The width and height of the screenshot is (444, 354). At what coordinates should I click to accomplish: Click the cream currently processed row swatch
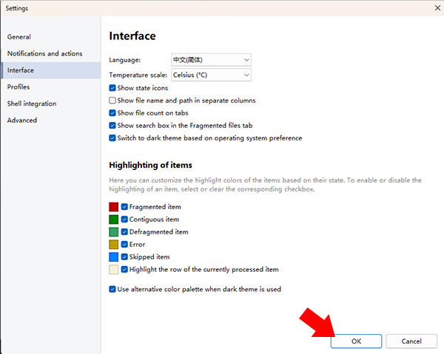[x=113, y=270]
